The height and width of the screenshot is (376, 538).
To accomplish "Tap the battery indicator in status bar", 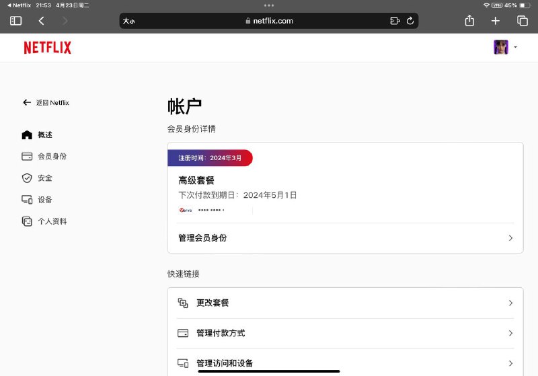I will pyautogui.click(x=525, y=5).
